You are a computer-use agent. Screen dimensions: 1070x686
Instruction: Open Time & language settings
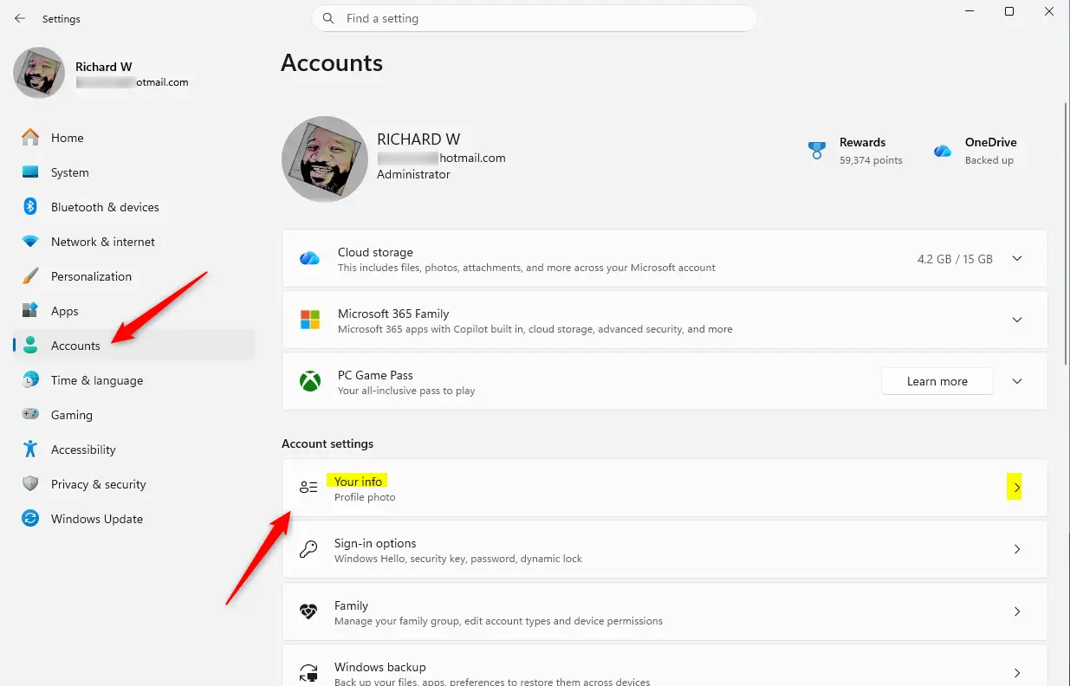point(134,380)
